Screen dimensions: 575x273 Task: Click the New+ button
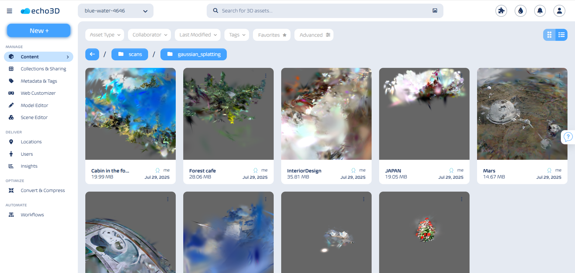[x=38, y=30]
